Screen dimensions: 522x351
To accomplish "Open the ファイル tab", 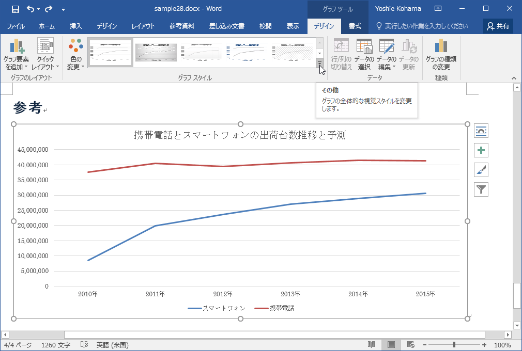I will pyautogui.click(x=16, y=26).
